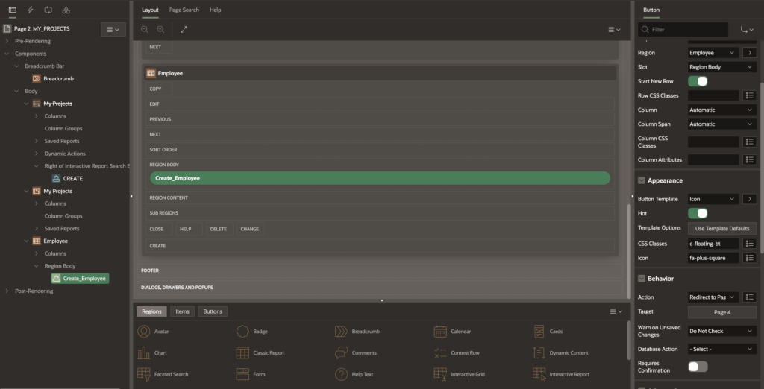Open the Dynamic Actions lightning tab icon
The image size is (764, 389).
point(30,10)
